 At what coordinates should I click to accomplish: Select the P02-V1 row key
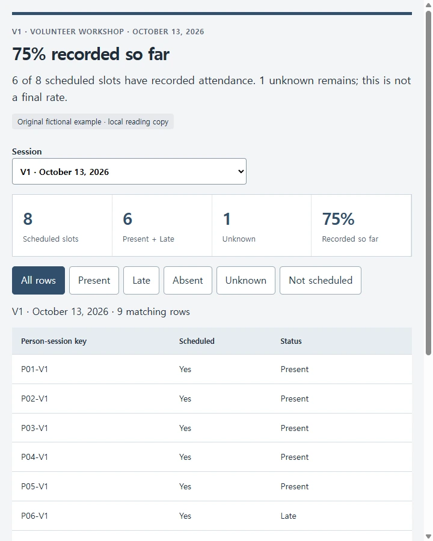[34, 399]
